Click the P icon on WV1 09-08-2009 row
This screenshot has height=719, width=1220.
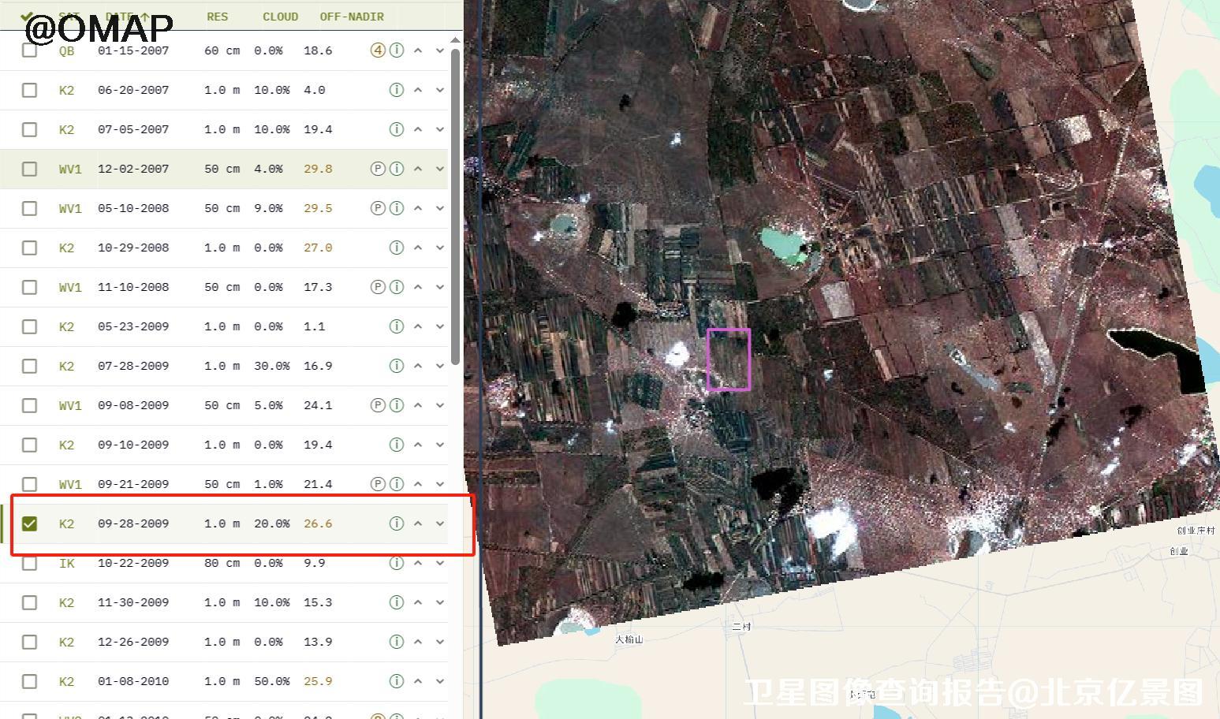pos(378,405)
